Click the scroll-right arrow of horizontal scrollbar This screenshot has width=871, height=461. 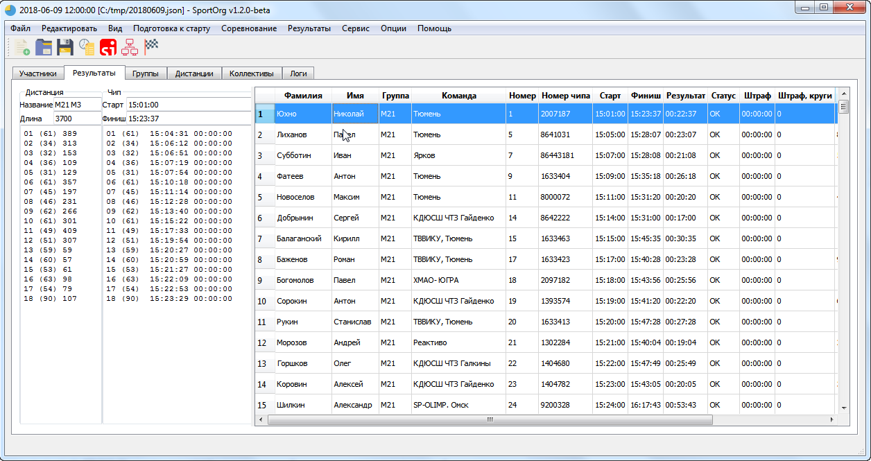coord(834,419)
